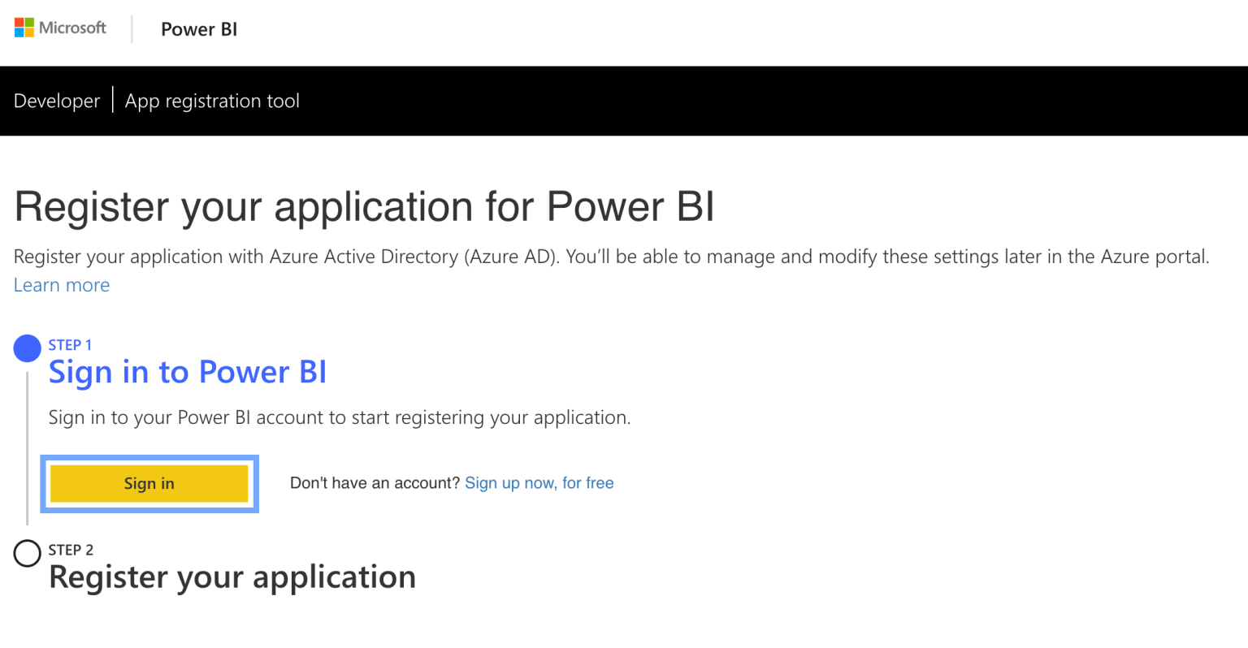Click the Sign in button
This screenshot has width=1248, height=648.
pyautogui.click(x=149, y=483)
